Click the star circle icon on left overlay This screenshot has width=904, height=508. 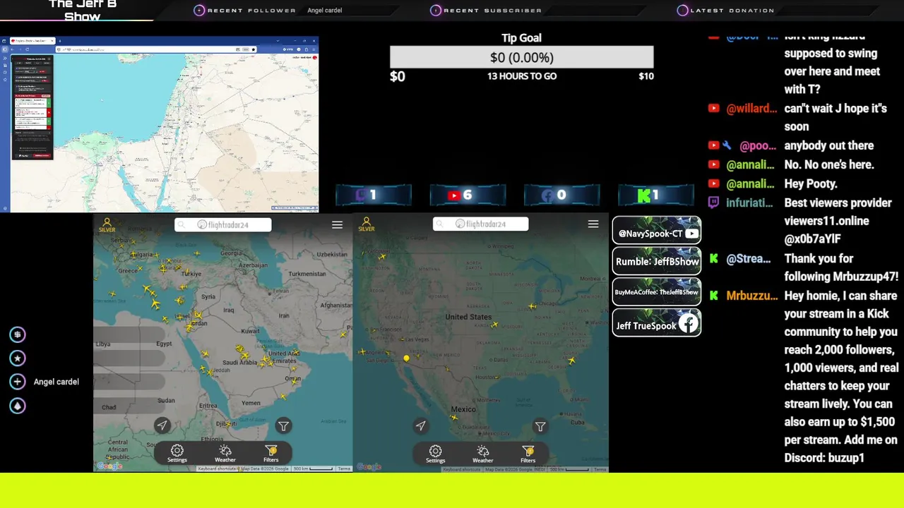pyautogui.click(x=18, y=358)
